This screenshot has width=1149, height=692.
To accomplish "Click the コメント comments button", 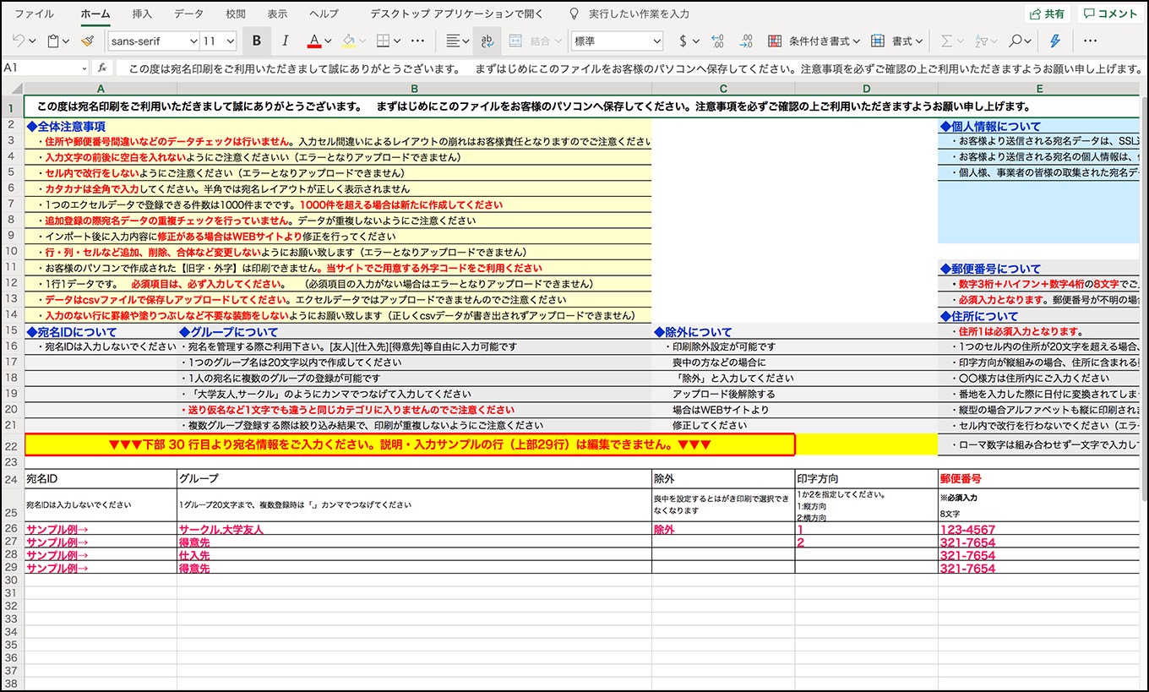I will click(1111, 14).
